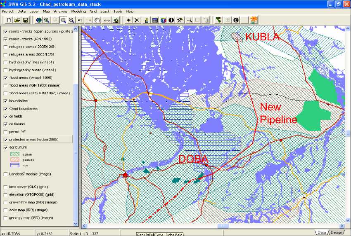Click the Save project icon
Image resolution: width=351 pixels, height=236 pixels.
pos(25,20)
